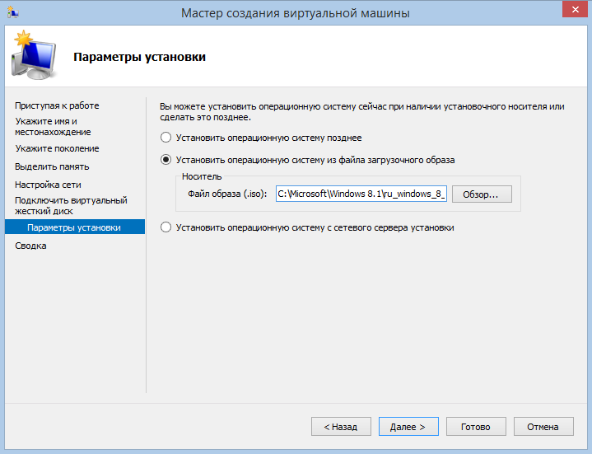
Task: Open the 'Укажите имя и местонахождение' step
Action: (53, 126)
